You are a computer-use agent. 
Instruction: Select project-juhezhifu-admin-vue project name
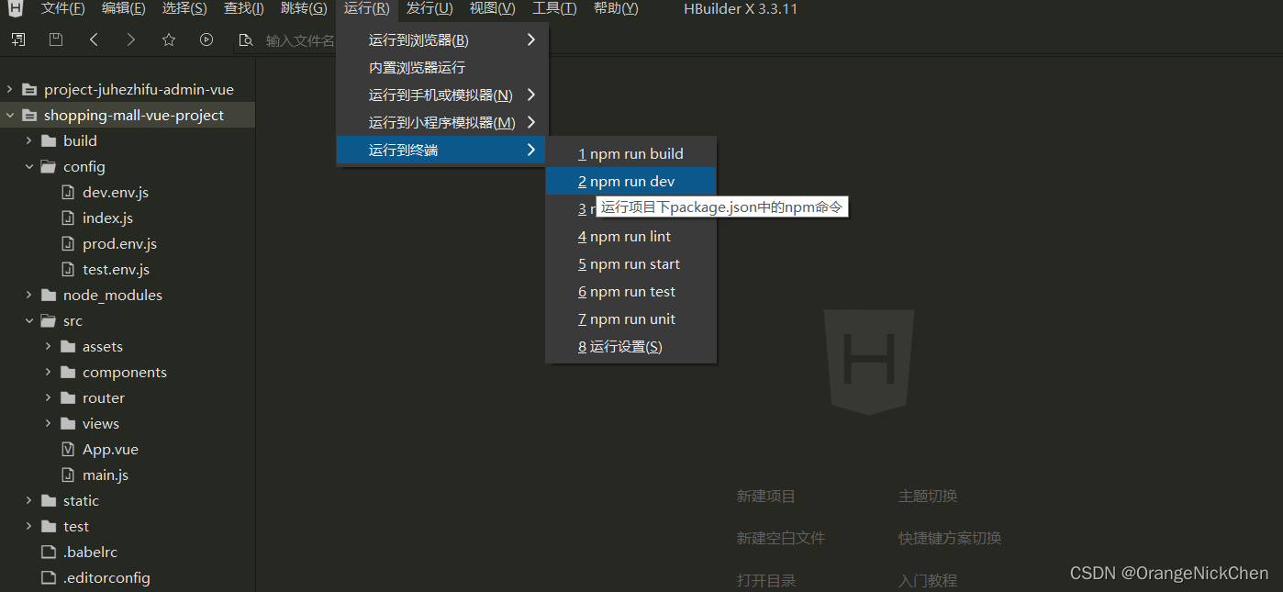(x=139, y=90)
